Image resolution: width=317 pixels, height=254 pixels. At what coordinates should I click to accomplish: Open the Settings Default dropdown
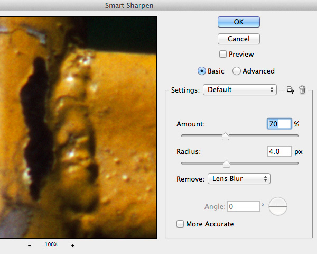(239, 90)
